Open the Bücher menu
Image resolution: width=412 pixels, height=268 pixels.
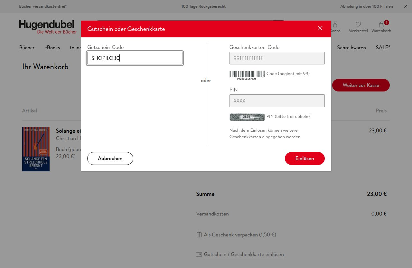(27, 48)
